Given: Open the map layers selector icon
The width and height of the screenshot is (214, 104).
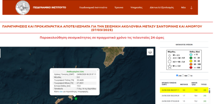Looking at the screenshot, I should pos(150,52).
